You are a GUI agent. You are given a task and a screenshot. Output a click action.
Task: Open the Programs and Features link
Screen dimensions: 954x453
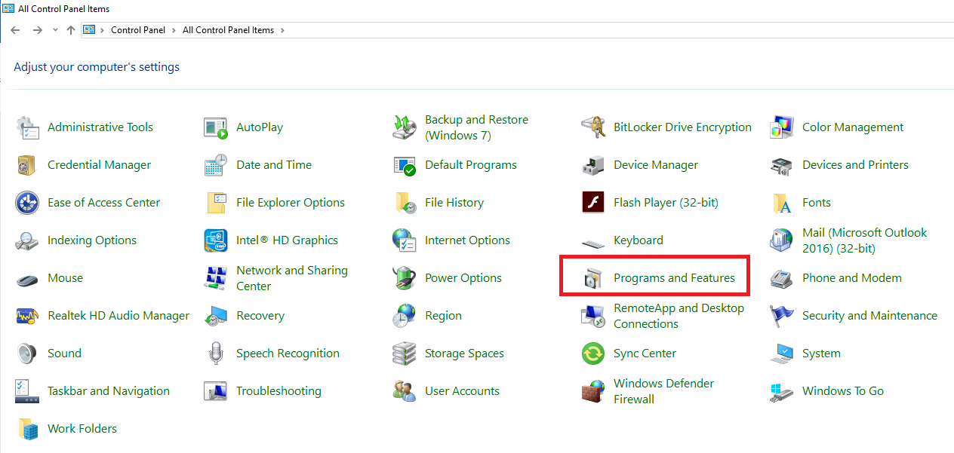click(673, 278)
